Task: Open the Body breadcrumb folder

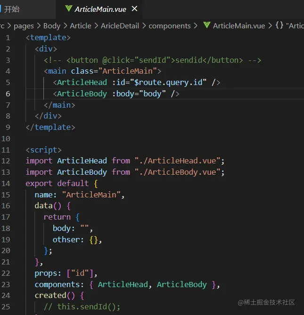Action: click(x=52, y=26)
